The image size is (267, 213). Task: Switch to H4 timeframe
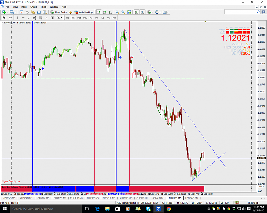tap(97, 17)
